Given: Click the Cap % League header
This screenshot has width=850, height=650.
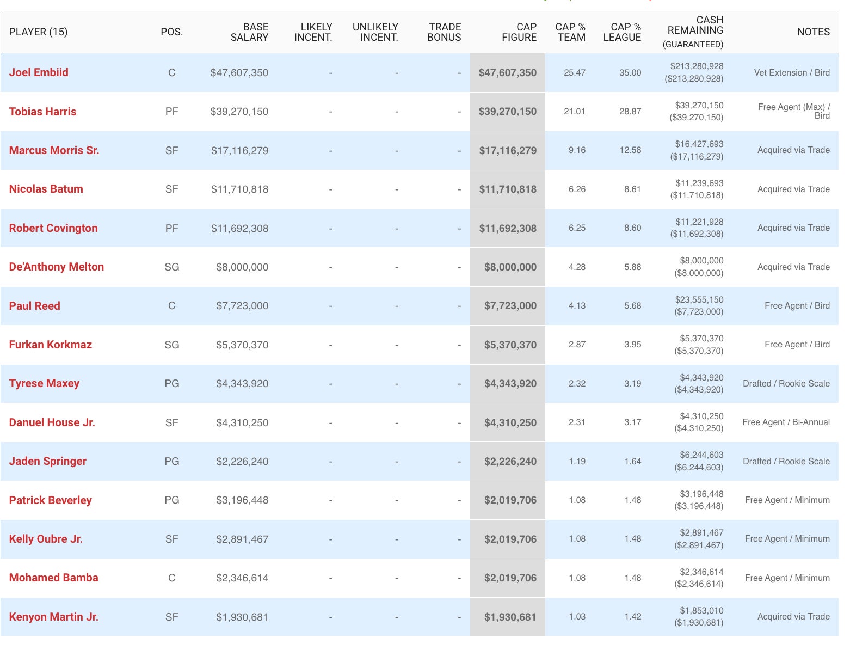Looking at the screenshot, I should pos(622,32).
